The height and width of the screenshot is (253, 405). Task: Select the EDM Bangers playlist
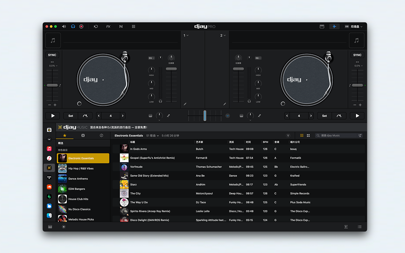(83, 189)
